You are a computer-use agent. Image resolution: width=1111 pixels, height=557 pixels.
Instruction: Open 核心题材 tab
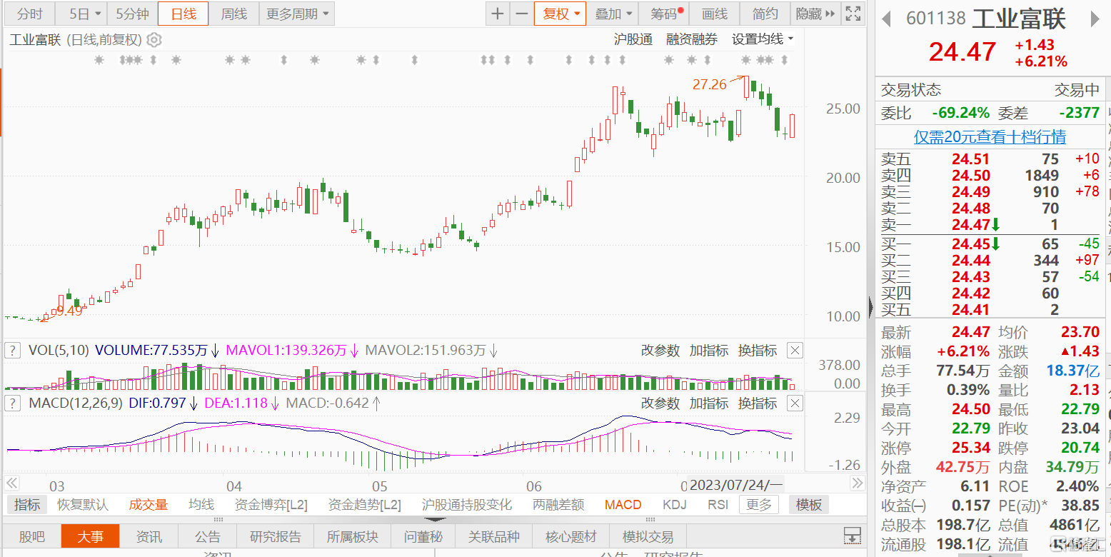pyautogui.click(x=571, y=536)
